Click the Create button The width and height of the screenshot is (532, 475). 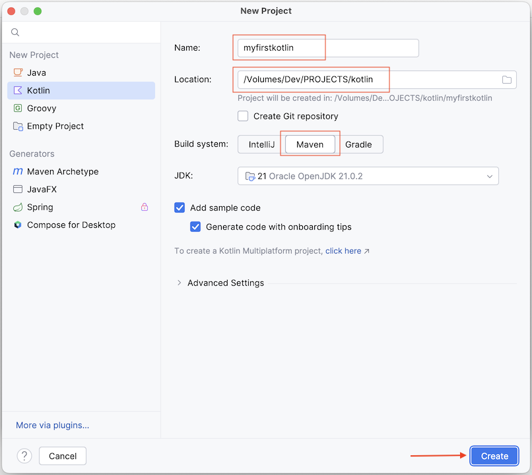coord(494,456)
